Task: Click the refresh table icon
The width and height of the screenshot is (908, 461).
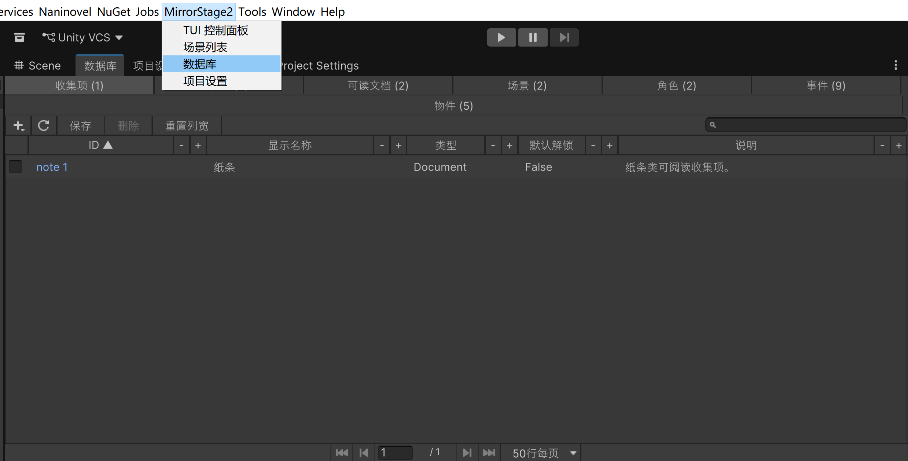Action: click(x=44, y=126)
